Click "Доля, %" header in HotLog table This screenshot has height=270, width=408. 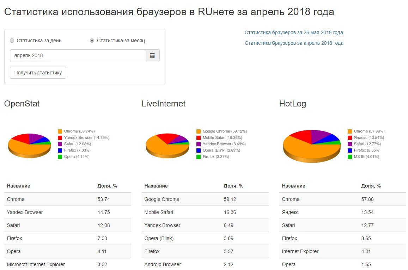click(x=371, y=186)
